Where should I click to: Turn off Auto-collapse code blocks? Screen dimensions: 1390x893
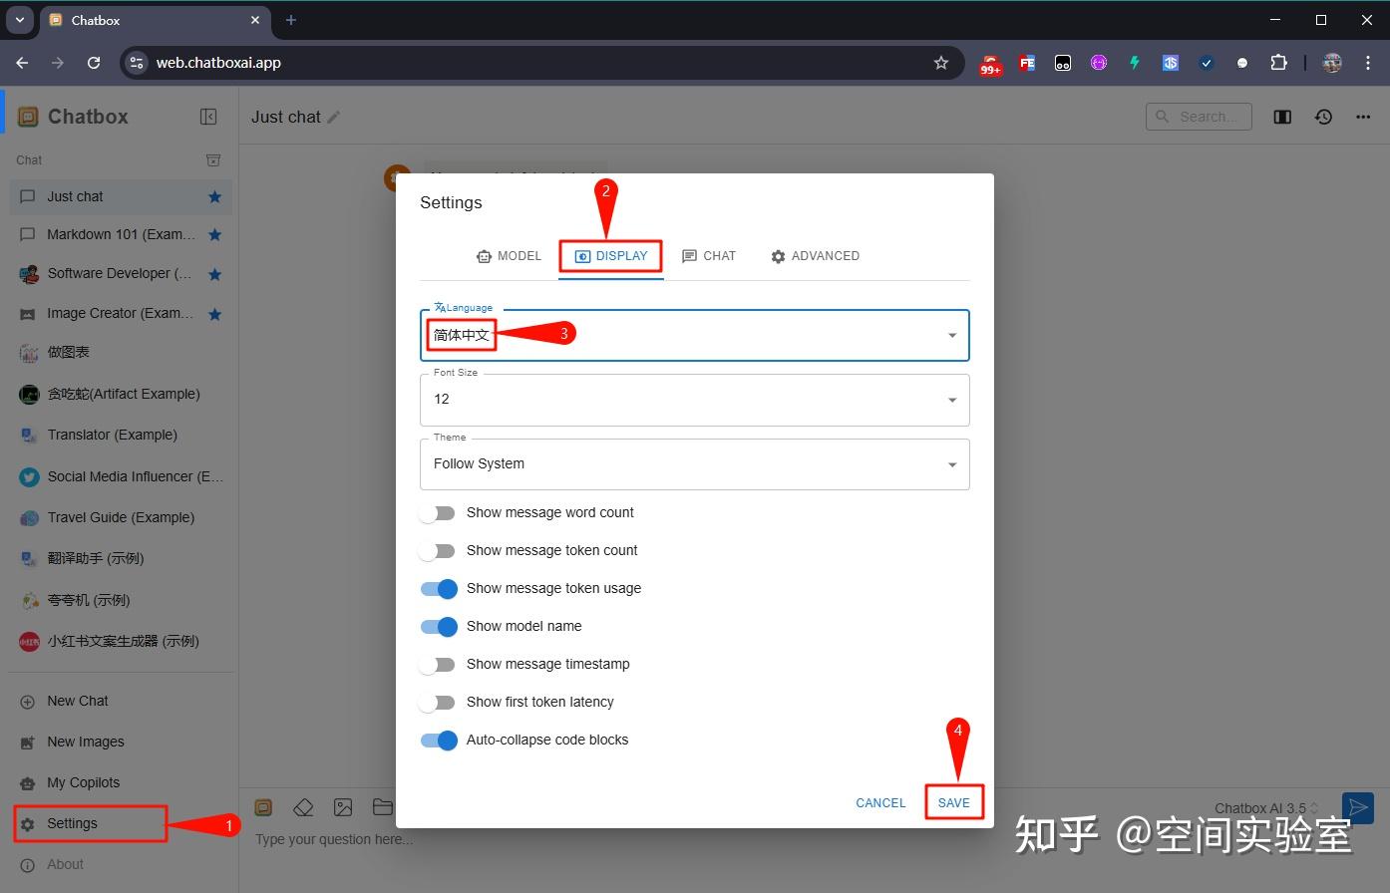point(438,740)
